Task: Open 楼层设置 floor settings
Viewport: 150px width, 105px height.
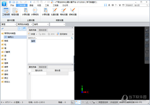Action: point(15,12)
